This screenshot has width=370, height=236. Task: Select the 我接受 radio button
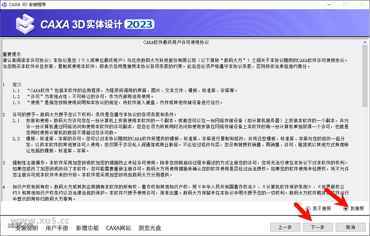tap(346, 209)
